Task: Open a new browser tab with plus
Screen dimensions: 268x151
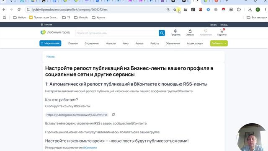Action: (227, 1)
